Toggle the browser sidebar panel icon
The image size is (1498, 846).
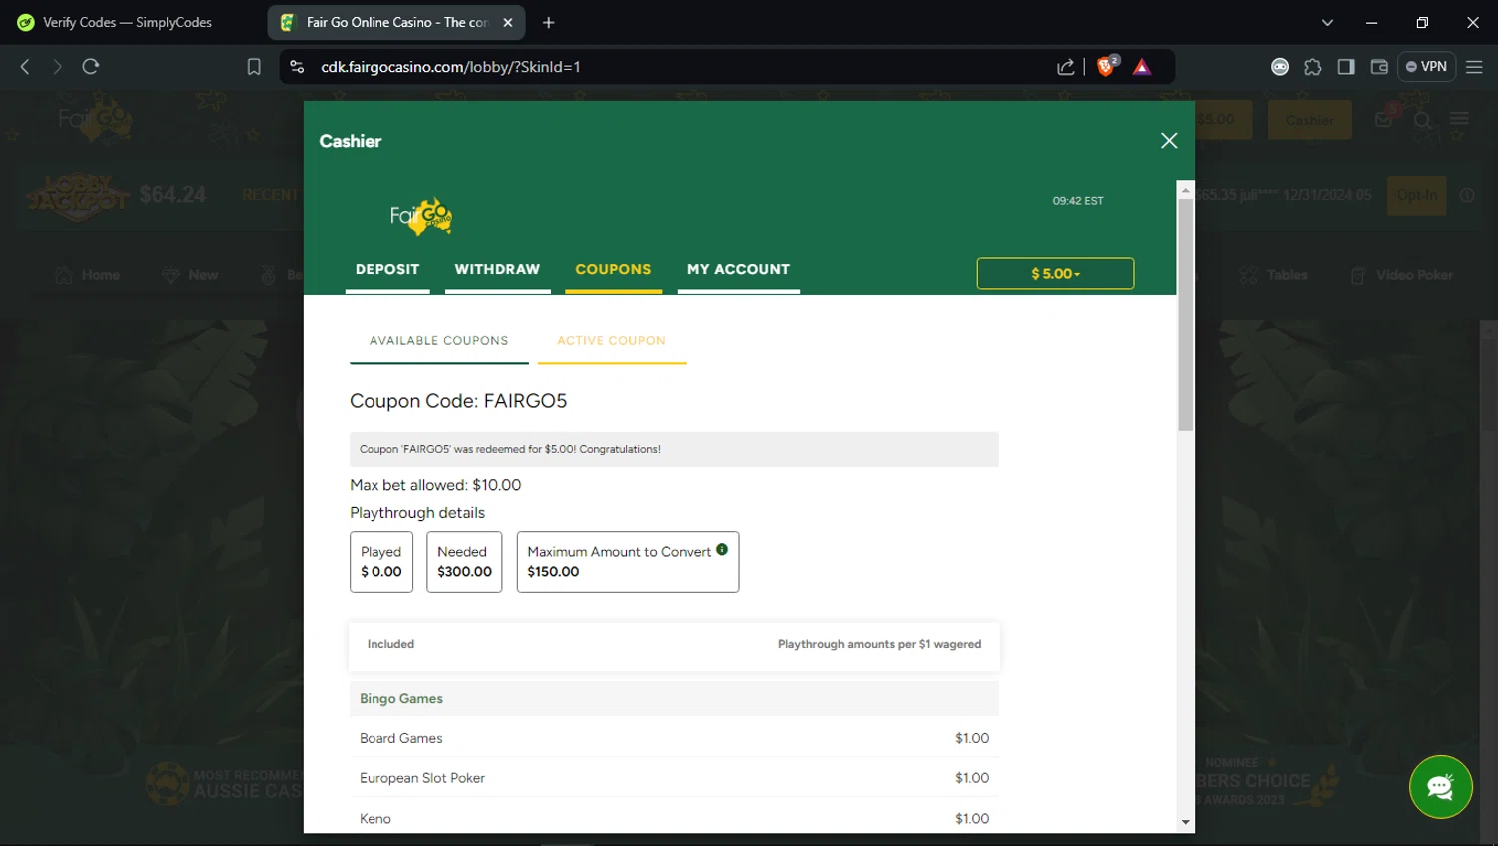[1346, 67]
